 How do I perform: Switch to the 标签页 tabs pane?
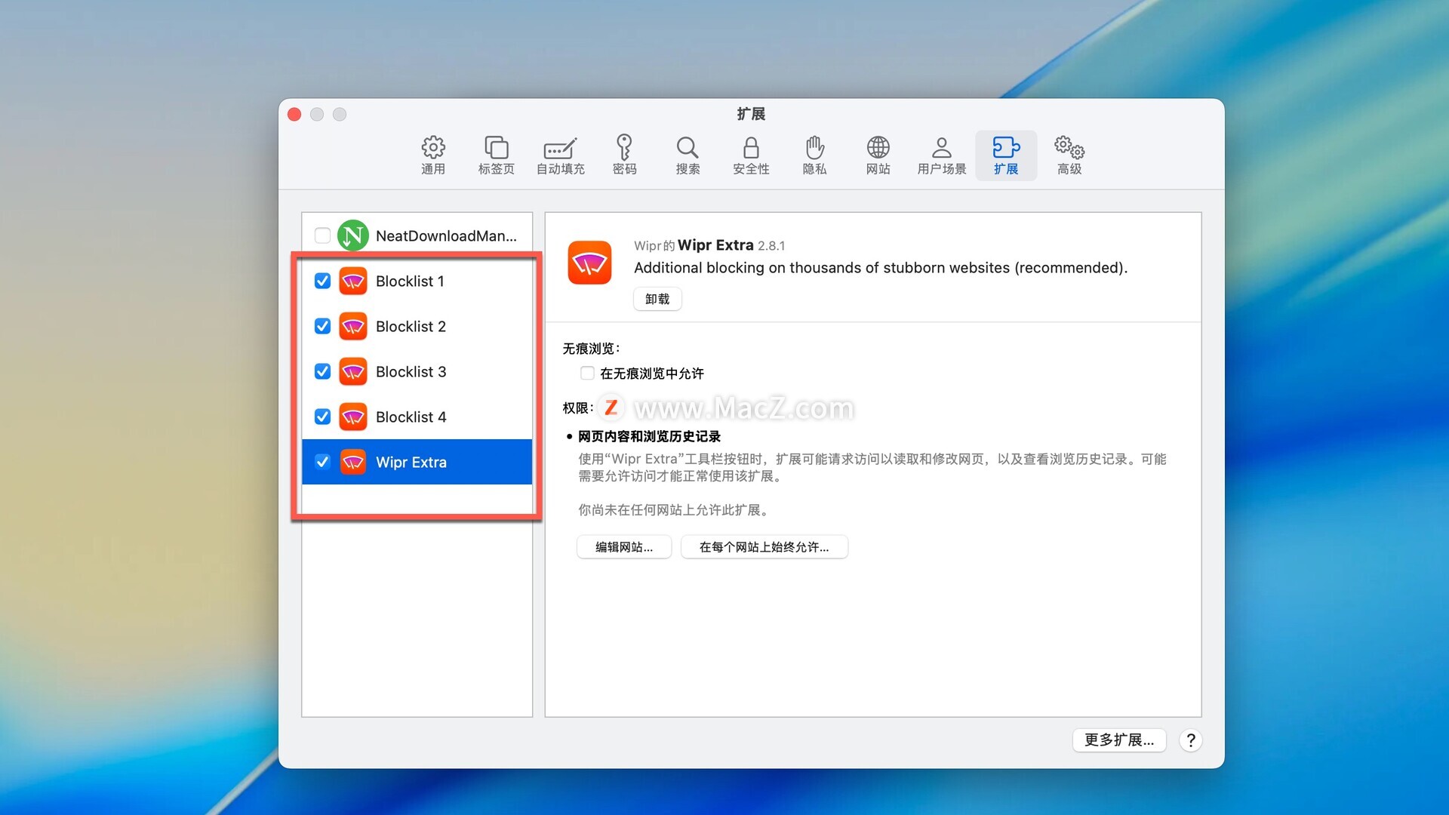496,155
